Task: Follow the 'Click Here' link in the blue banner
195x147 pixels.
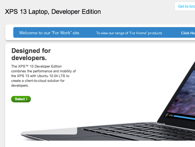Action: point(188,33)
